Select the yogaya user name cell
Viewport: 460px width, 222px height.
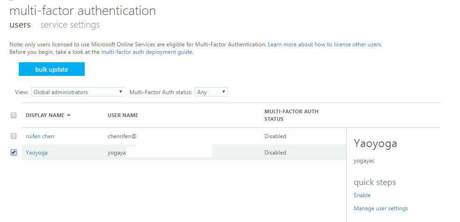117,153
